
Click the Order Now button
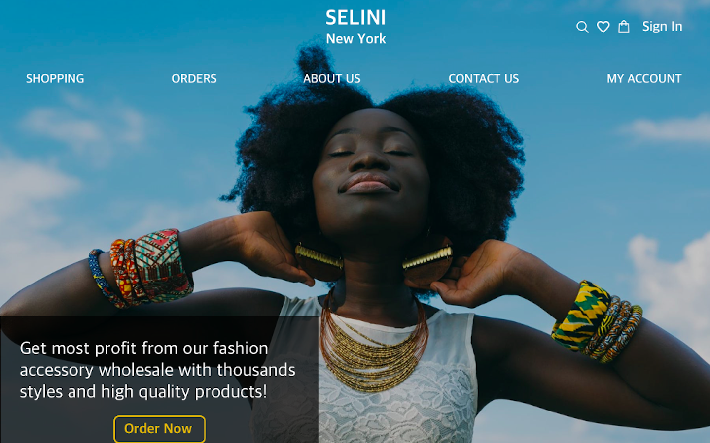point(159,429)
